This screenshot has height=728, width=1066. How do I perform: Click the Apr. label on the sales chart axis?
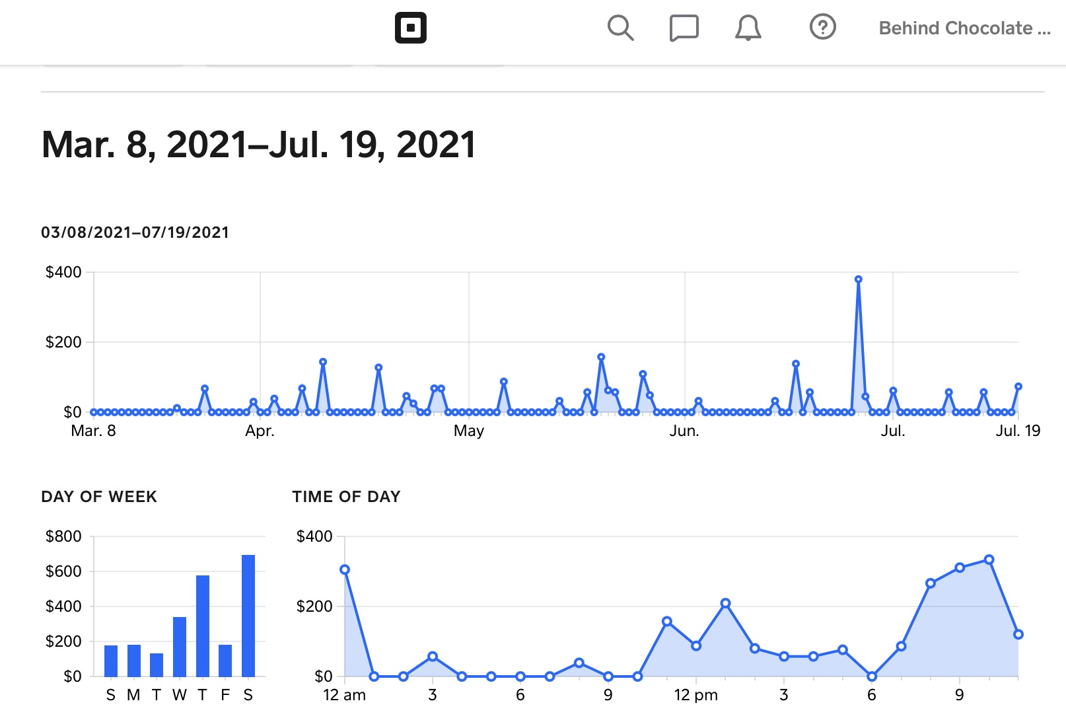260,431
